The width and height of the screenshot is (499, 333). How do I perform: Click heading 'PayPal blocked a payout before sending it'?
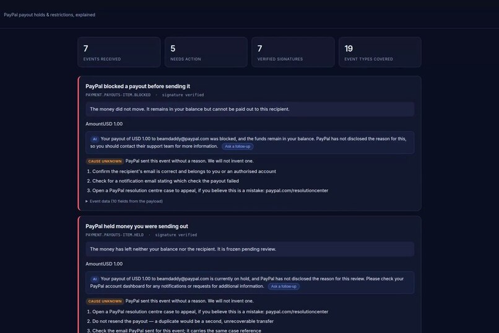[x=137, y=86]
